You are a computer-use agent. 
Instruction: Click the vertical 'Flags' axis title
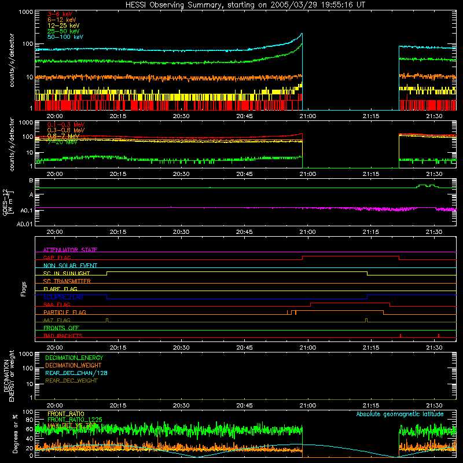tap(24, 289)
